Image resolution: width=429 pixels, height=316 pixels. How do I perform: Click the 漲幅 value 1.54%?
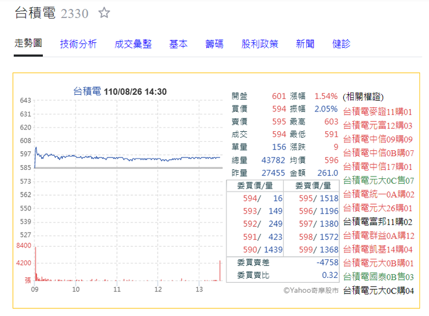[x=326, y=96]
